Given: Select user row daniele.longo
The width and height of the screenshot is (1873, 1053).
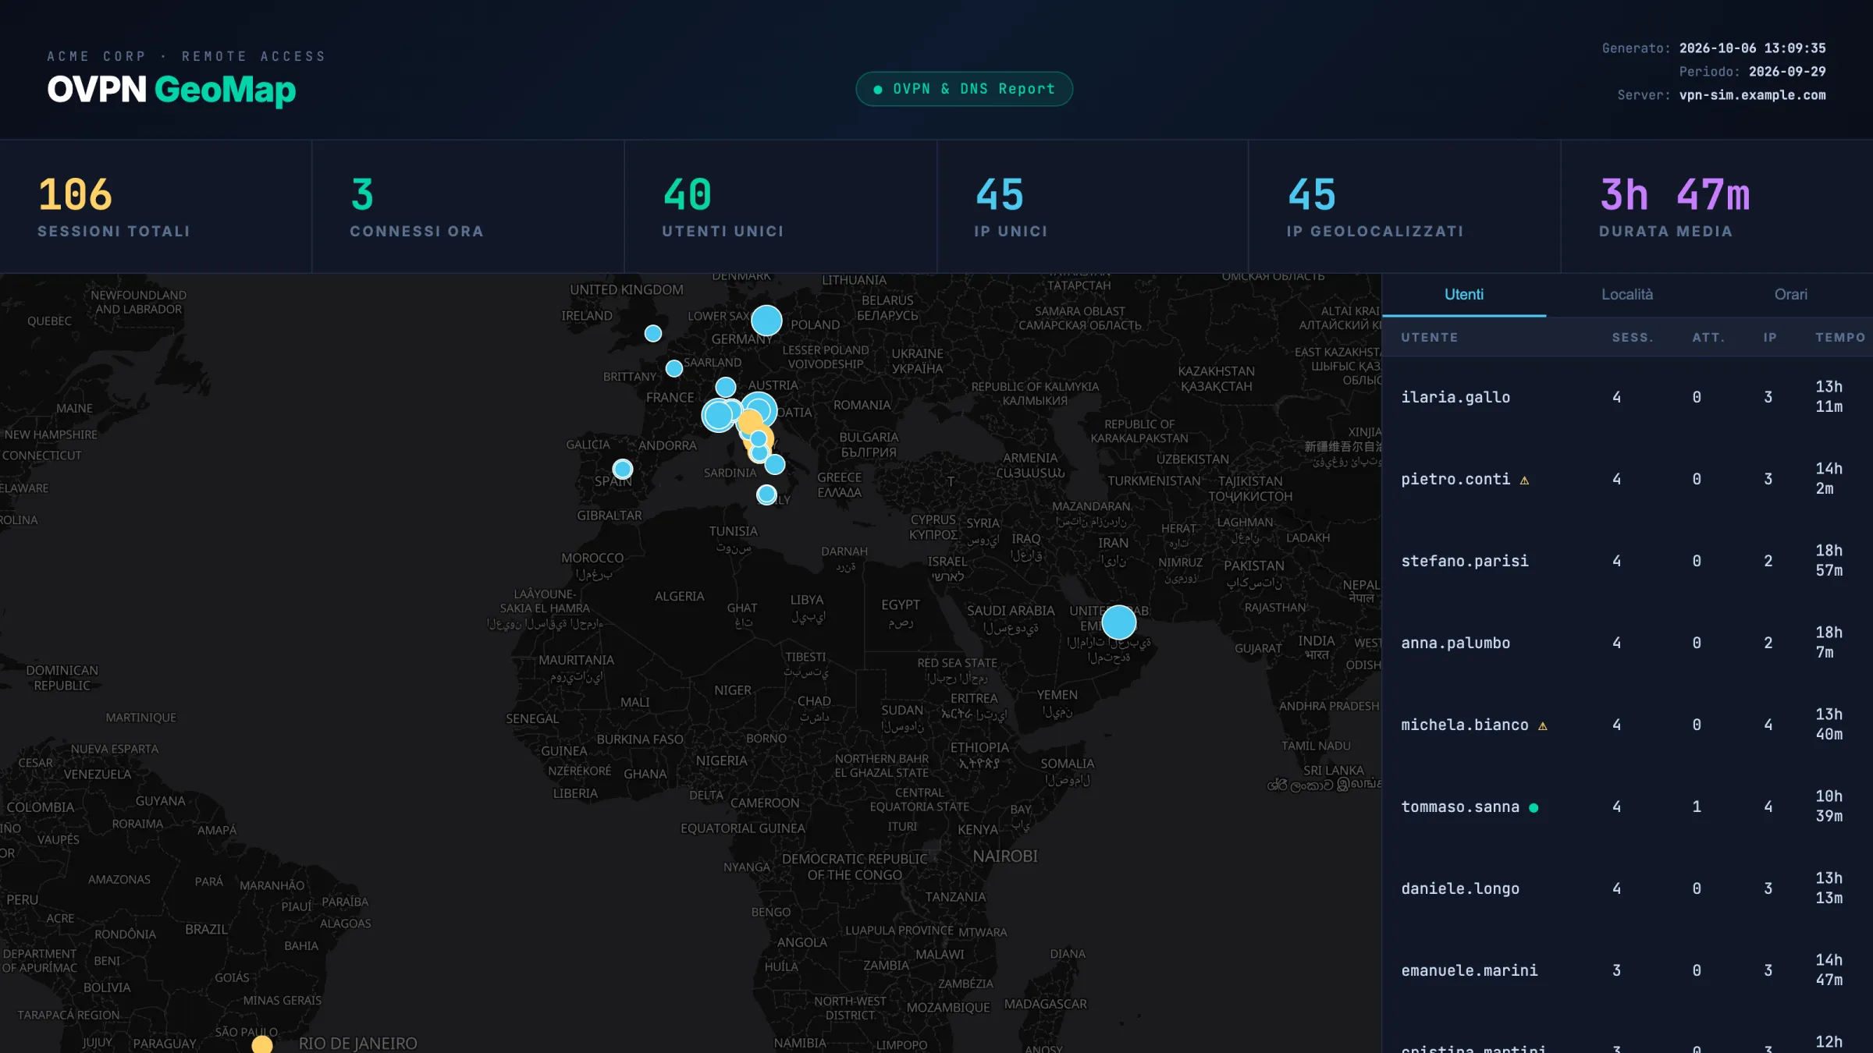Looking at the screenshot, I should pyautogui.click(x=1627, y=888).
